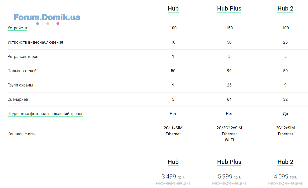The image size is (308, 188).
Task: Open the bottom Hub Plus product link
Action: [229, 162]
